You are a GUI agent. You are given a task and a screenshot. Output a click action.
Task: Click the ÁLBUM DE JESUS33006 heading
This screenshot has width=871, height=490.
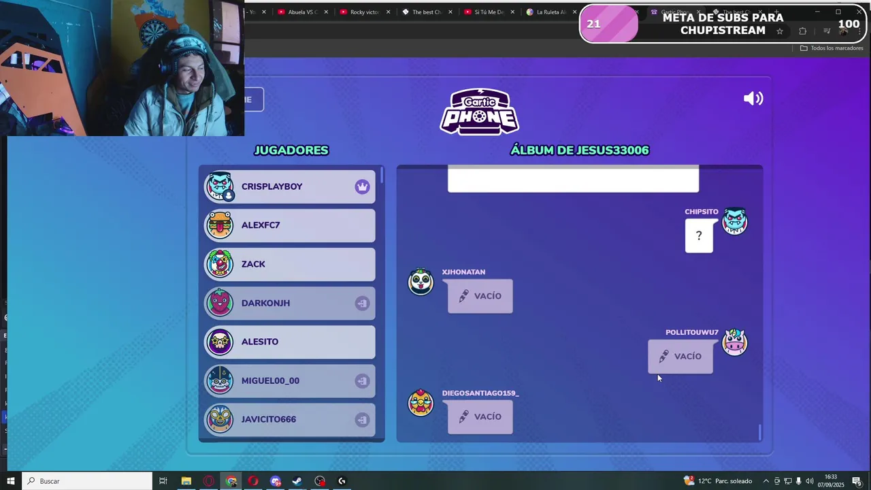pos(580,150)
